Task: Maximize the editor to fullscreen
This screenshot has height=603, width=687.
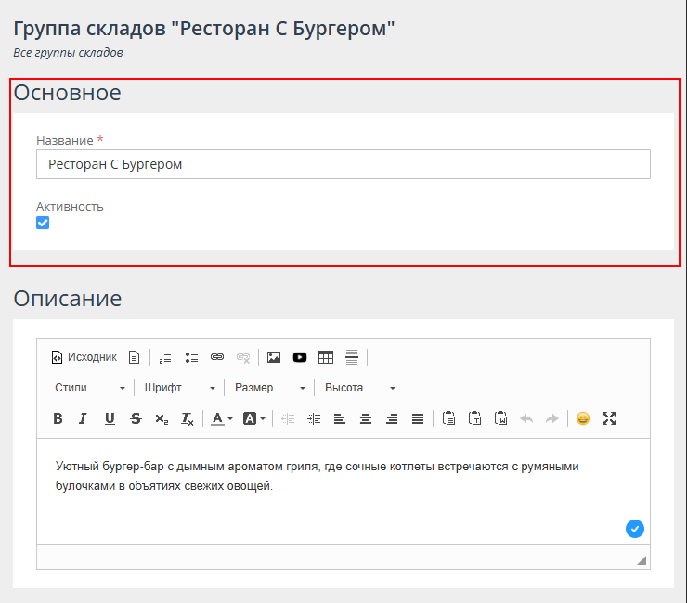Action: point(609,419)
